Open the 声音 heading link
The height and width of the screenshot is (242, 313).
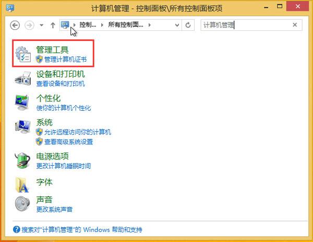click(x=44, y=200)
